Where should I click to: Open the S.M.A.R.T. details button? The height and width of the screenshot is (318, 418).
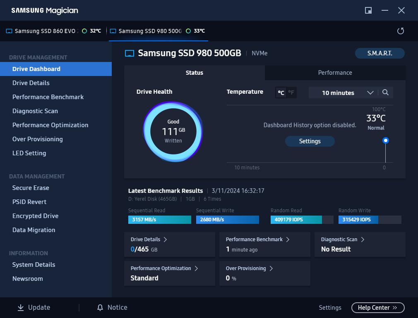380,53
